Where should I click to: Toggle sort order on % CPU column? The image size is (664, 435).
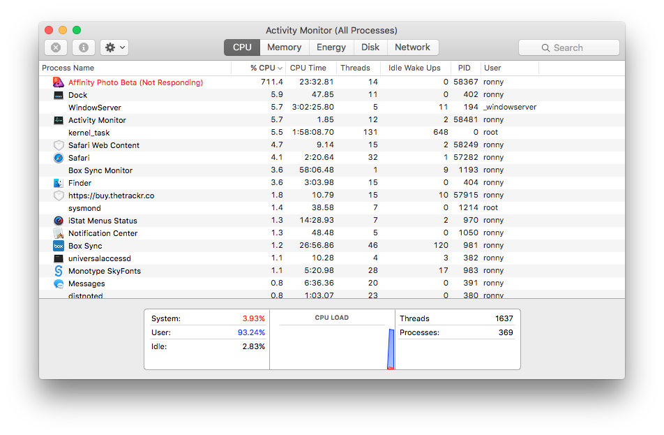(x=259, y=68)
